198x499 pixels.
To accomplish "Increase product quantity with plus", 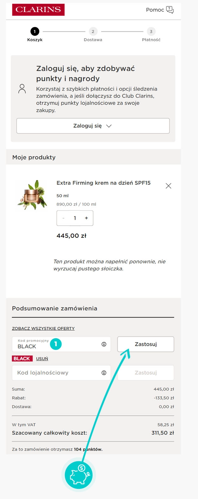I will [86, 218].
